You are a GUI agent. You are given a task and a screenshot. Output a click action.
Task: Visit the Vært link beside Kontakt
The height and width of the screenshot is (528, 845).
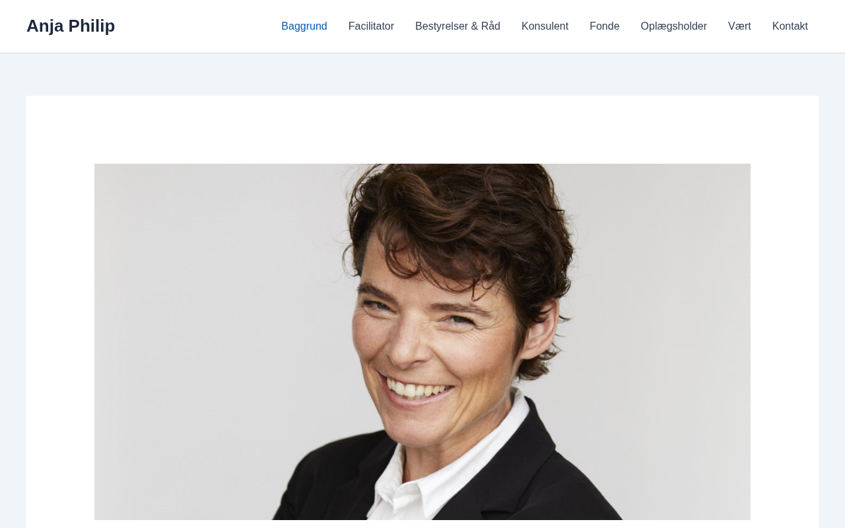click(x=739, y=26)
